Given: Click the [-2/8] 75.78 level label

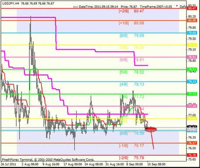Looking at the screenshot, I should [x=131, y=158].
